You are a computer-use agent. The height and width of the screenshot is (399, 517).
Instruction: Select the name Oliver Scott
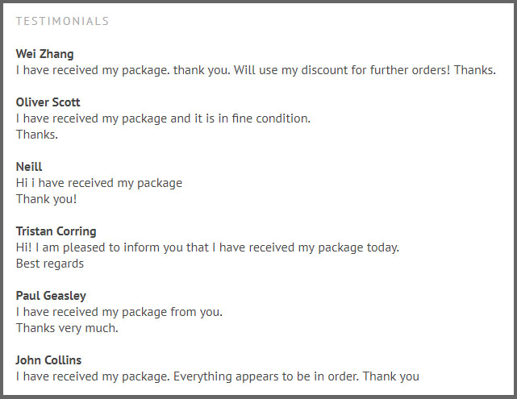pos(48,102)
